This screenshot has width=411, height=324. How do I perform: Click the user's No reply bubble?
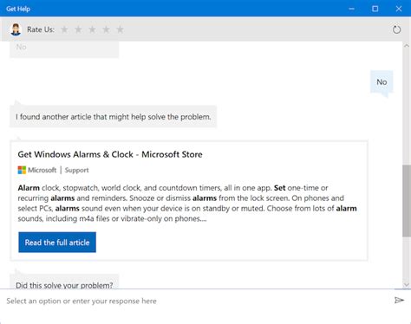(382, 82)
